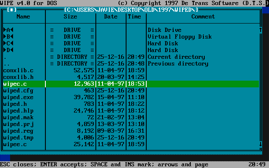Click the DRIVE size label for drive A

72,30
